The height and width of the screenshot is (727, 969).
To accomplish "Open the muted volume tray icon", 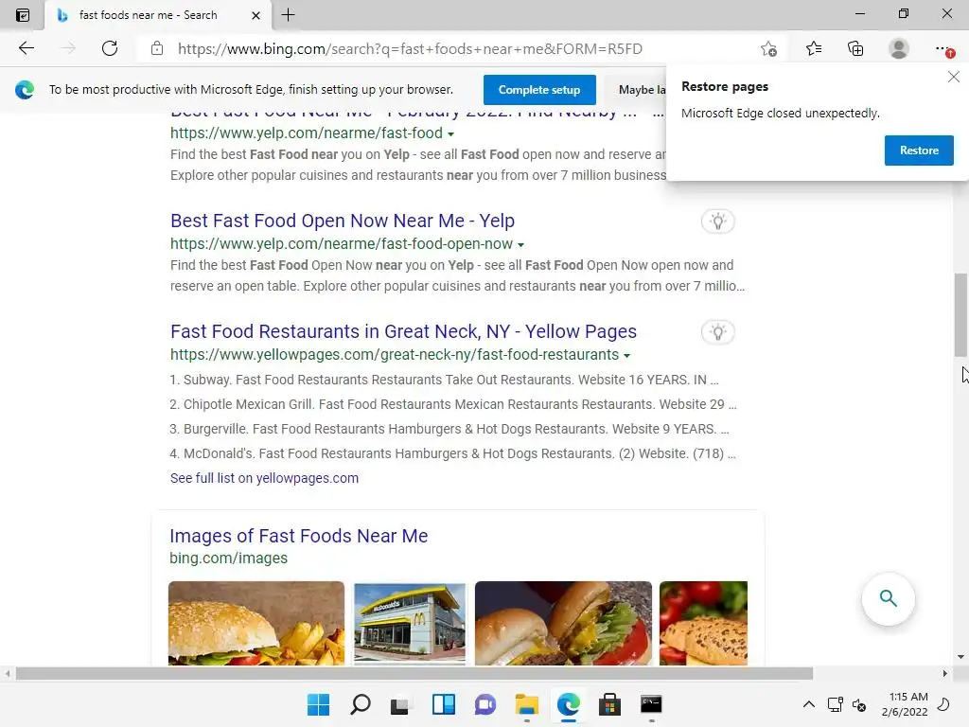I will coord(859,704).
